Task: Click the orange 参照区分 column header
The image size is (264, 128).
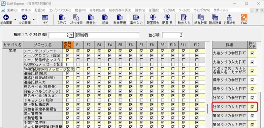Action: (68, 45)
